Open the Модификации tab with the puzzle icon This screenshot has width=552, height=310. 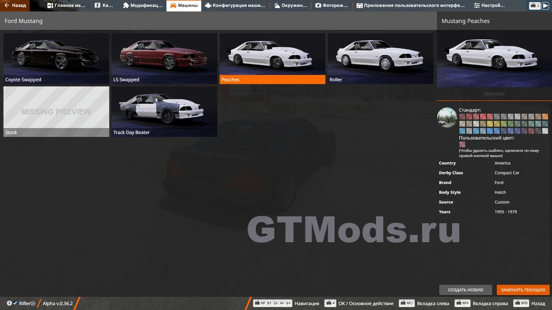pyautogui.click(x=143, y=6)
